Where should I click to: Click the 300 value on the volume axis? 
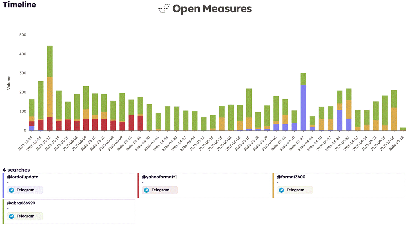pyautogui.click(x=23, y=73)
